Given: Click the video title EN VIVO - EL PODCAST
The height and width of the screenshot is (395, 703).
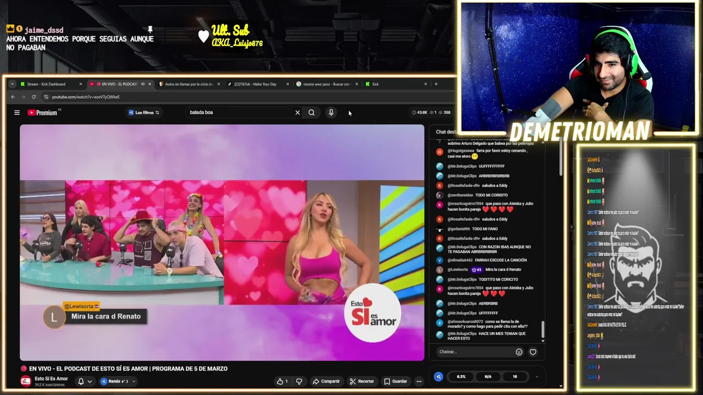Looking at the screenshot, I should click(128, 369).
